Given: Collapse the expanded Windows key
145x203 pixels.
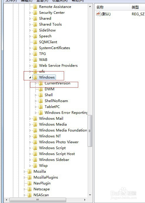Looking at the screenshot, I should pos(30,77).
